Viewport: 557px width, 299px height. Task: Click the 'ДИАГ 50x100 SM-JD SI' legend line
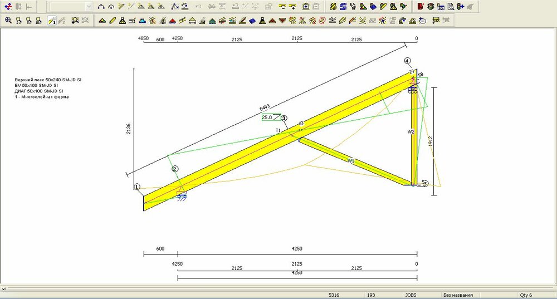pyautogui.click(x=39, y=91)
